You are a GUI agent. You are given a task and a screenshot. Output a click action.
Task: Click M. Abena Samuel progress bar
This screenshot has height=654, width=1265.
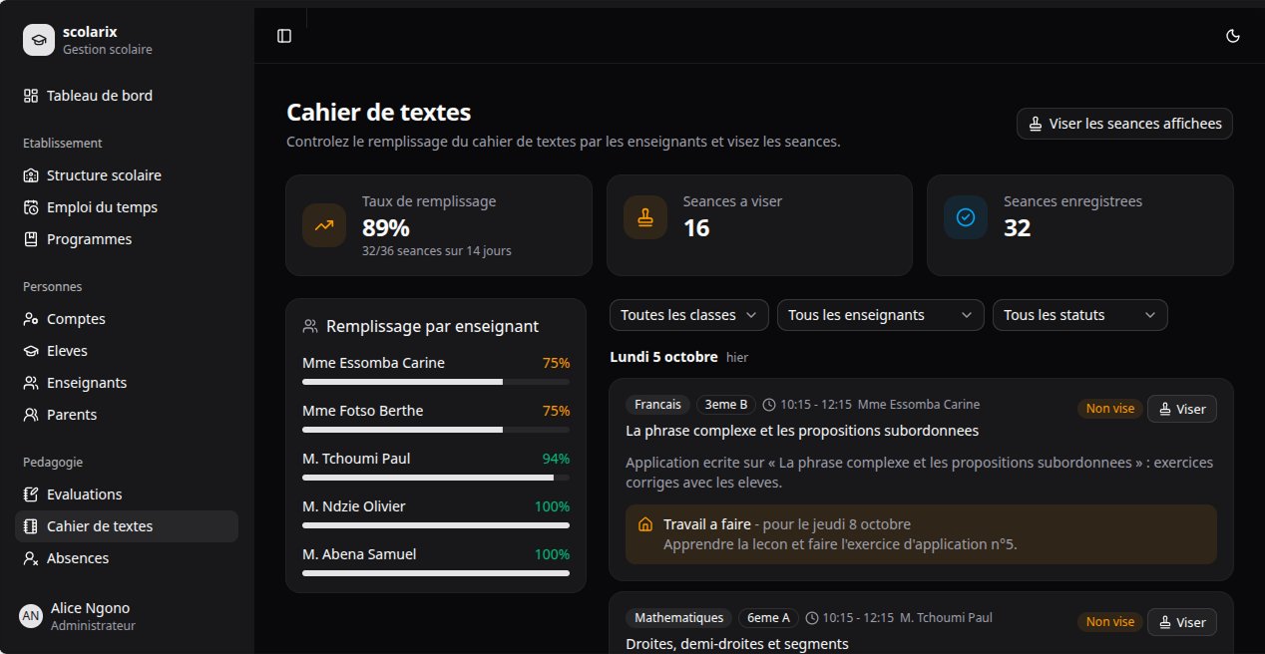tap(436, 573)
